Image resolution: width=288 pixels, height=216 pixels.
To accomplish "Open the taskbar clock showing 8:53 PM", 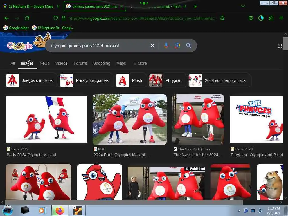I will coord(274,211).
